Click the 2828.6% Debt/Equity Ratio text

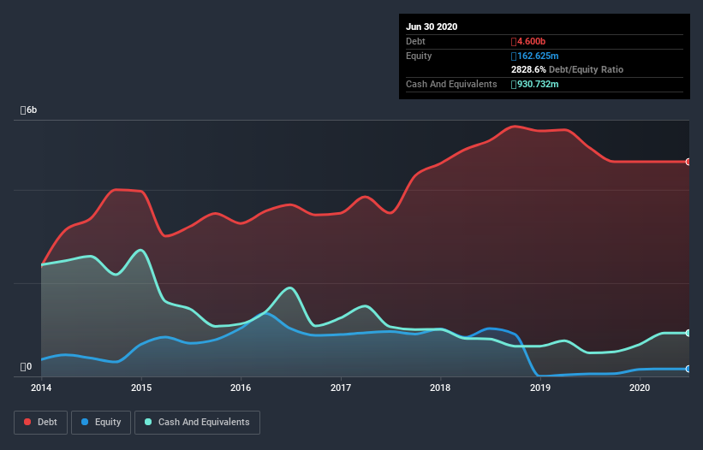pos(567,70)
